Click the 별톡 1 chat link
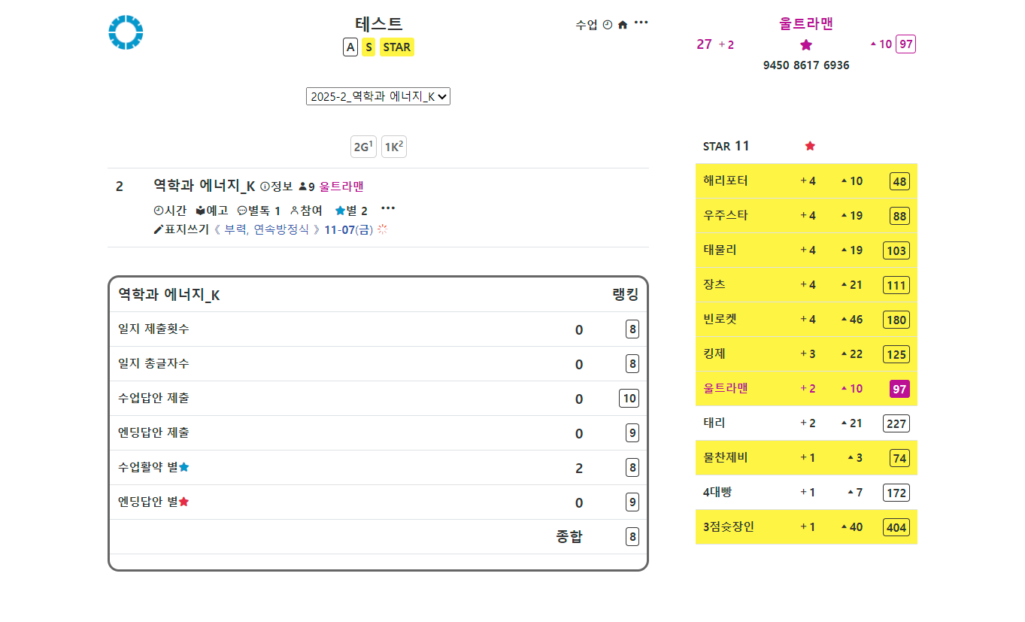This screenshot has width=1025, height=622. pyautogui.click(x=259, y=211)
